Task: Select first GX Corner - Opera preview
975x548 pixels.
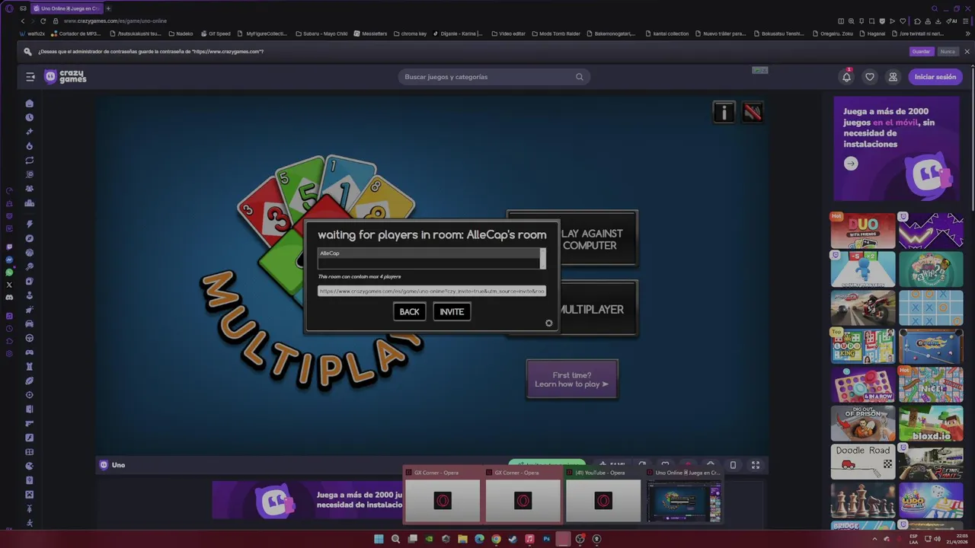Action: pyautogui.click(x=443, y=495)
